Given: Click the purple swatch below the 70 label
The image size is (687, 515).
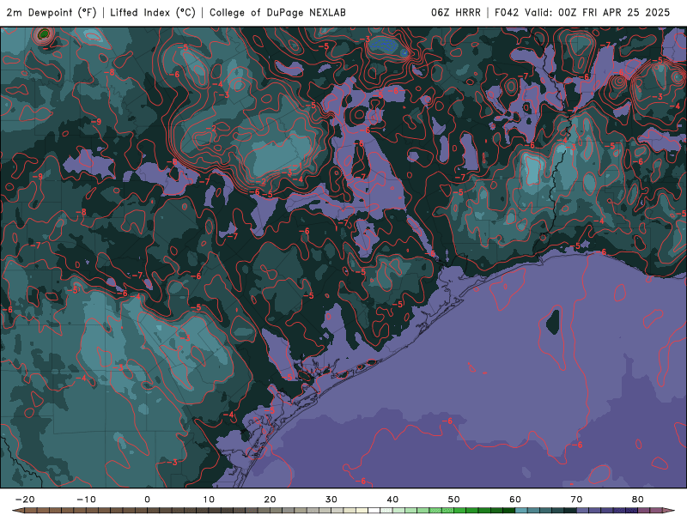Looking at the screenshot, I should click(583, 510).
